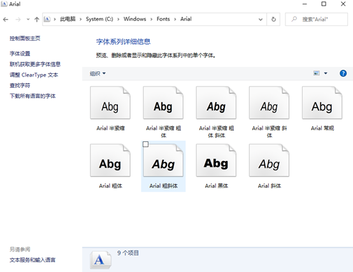The width and height of the screenshot is (353, 272).
Task: Click the 9 个项目 status text
Action: click(128, 253)
